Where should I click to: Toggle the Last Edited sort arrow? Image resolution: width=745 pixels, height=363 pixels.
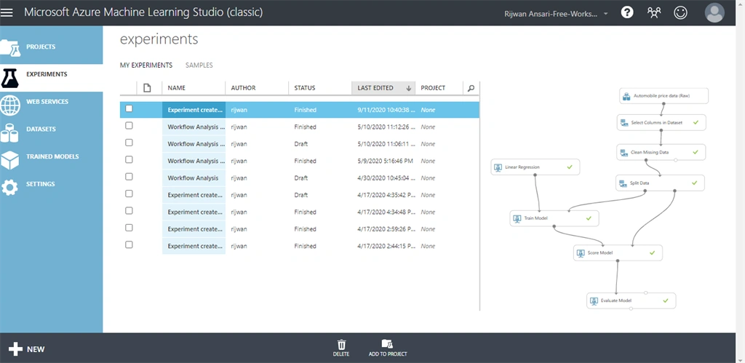[x=409, y=88]
